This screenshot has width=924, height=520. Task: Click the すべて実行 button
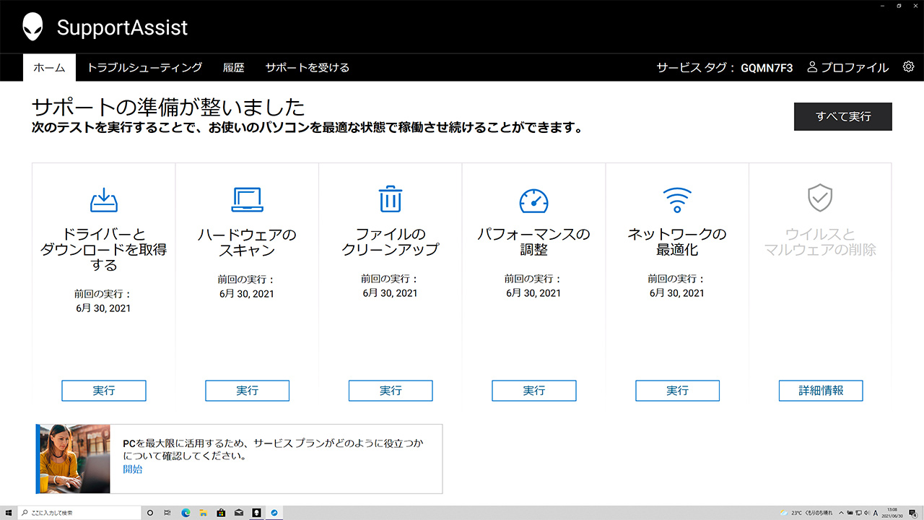pyautogui.click(x=843, y=116)
